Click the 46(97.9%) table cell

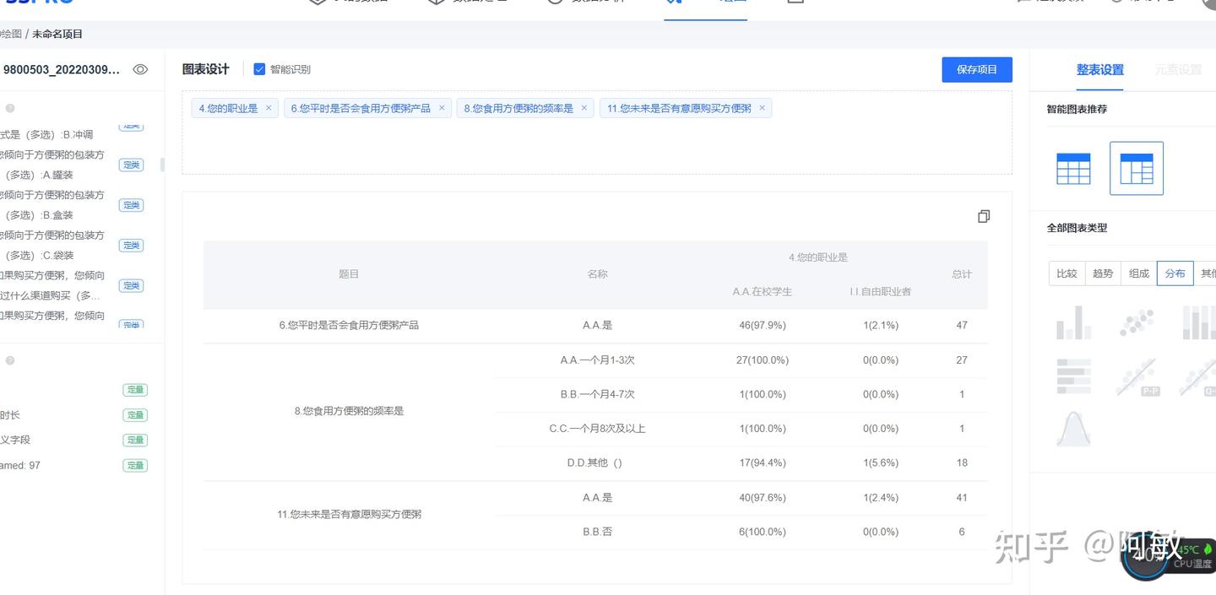point(763,325)
